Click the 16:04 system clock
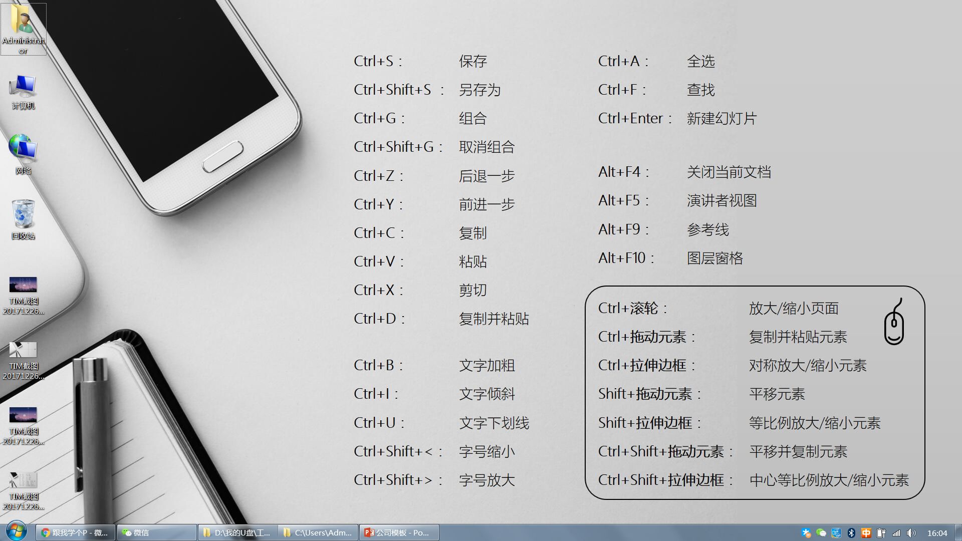This screenshot has width=962, height=541. coord(937,533)
